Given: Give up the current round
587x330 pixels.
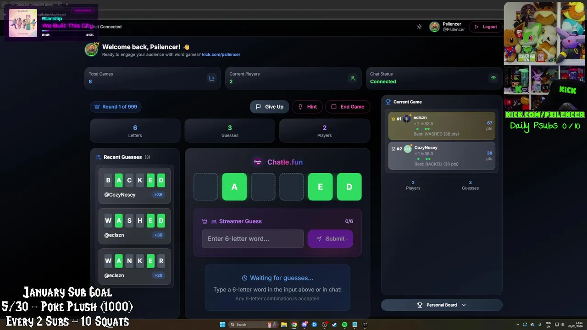Looking at the screenshot, I should (x=269, y=106).
